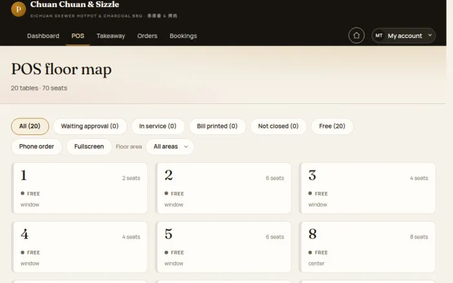Open the All areas floor dropdown

pyautogui.click(x=170, y=147)
